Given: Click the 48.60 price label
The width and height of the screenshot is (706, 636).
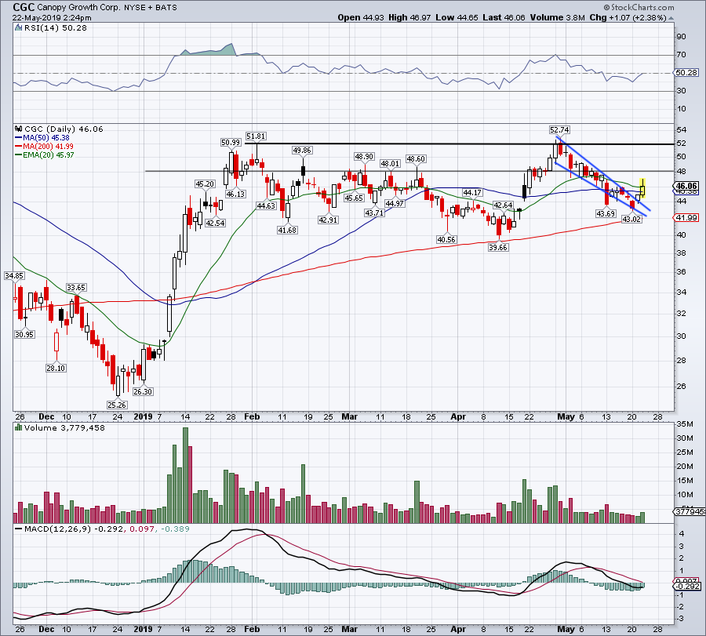Looking at the screenshot, I should (x=416, y=159).
